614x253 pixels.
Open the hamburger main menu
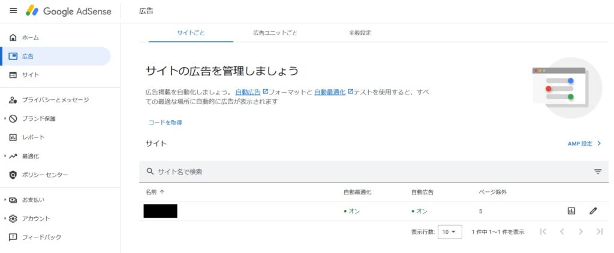[13, 11]
